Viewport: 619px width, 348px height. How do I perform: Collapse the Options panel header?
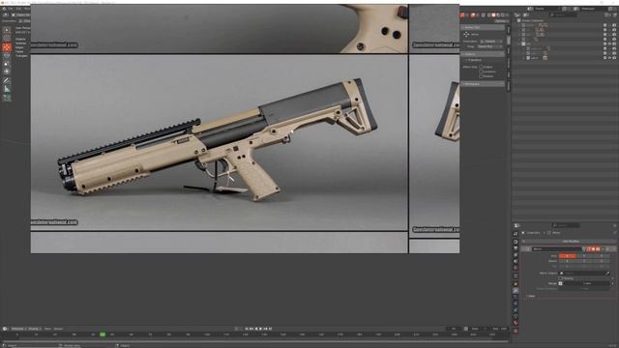click(x=482, y=54)
